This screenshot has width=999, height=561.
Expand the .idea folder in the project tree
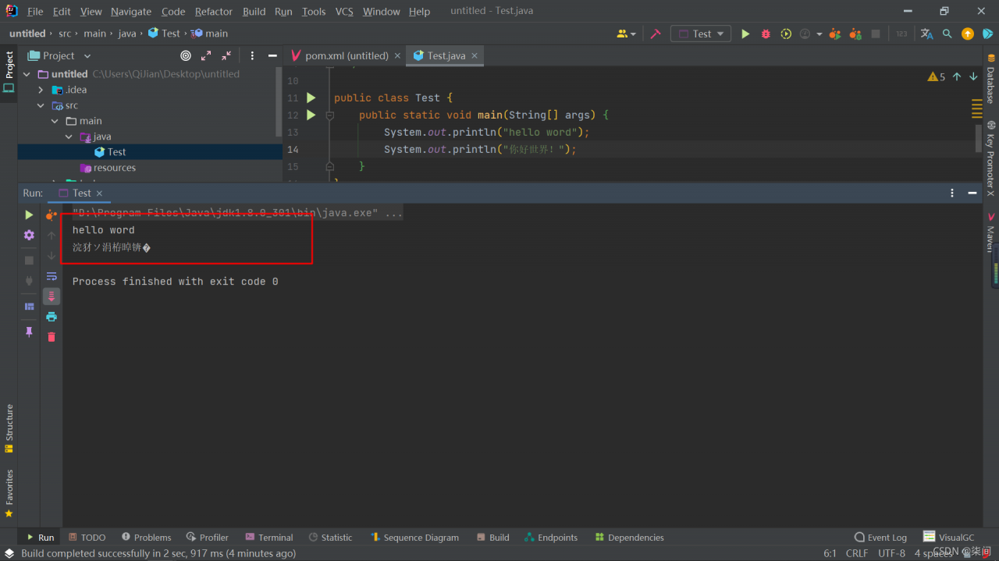41,90
